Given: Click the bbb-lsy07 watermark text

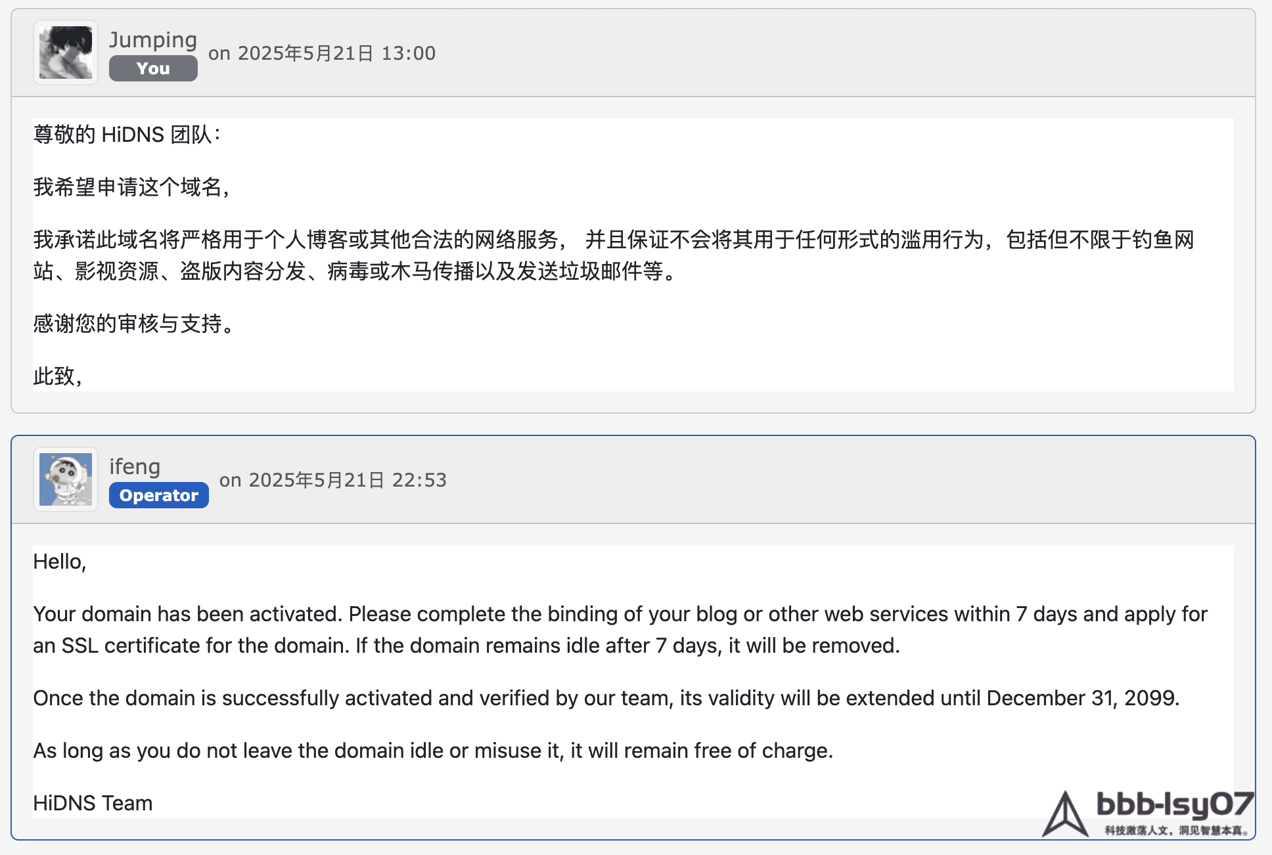Looking at the screenshot, I should tap(1175, 804).
